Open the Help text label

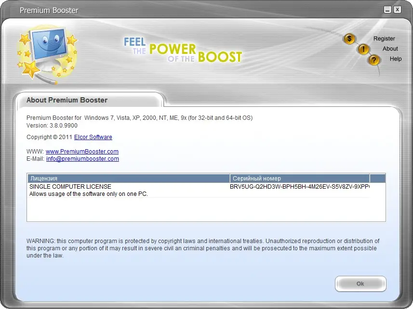tap(396, 59)
